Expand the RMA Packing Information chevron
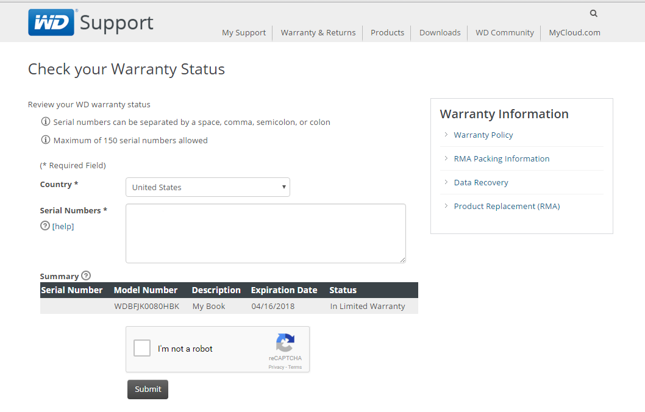Image resolution: width=645 pixels, height=412 pixels. (x=446, y=158)
